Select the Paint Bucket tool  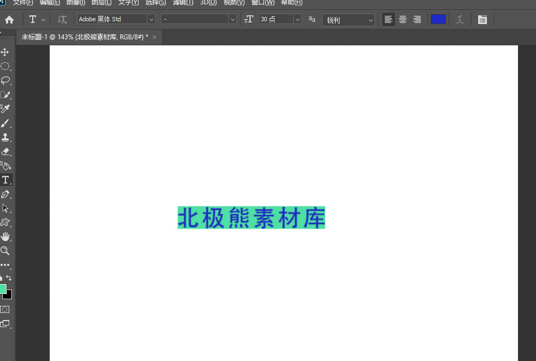pos(5,166)
